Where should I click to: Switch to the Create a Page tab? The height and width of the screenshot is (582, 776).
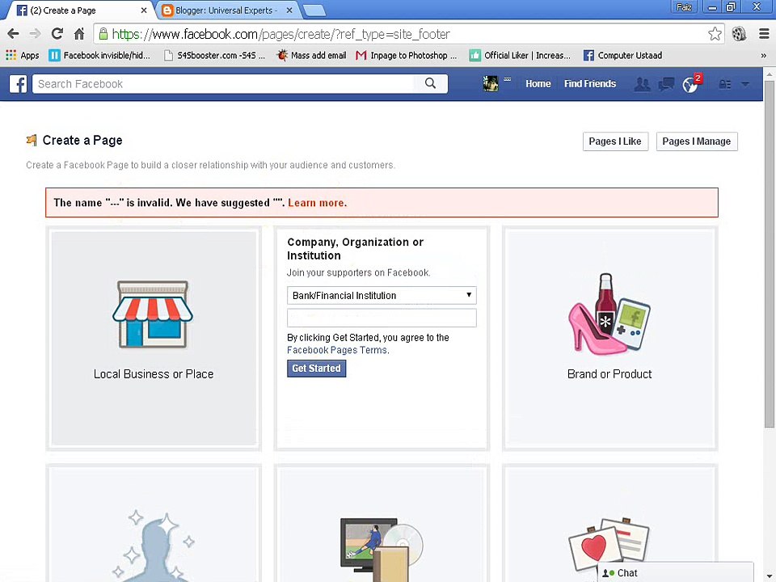[79, 11]
